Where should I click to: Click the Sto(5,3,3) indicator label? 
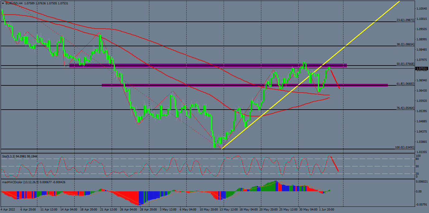click(20, 156)
